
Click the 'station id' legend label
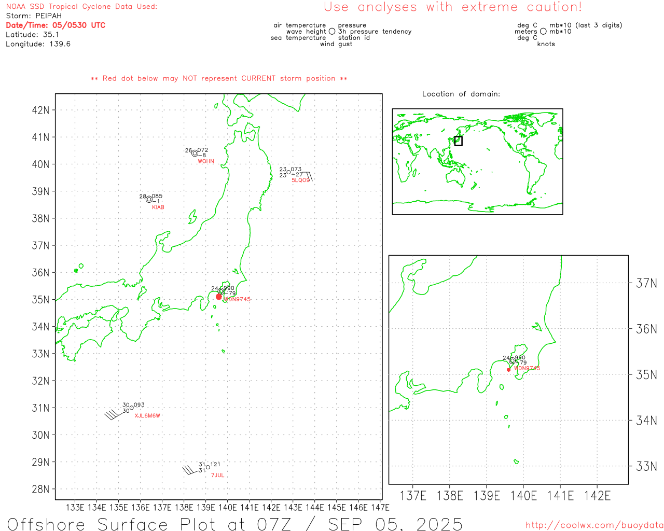tap(354, 38)
